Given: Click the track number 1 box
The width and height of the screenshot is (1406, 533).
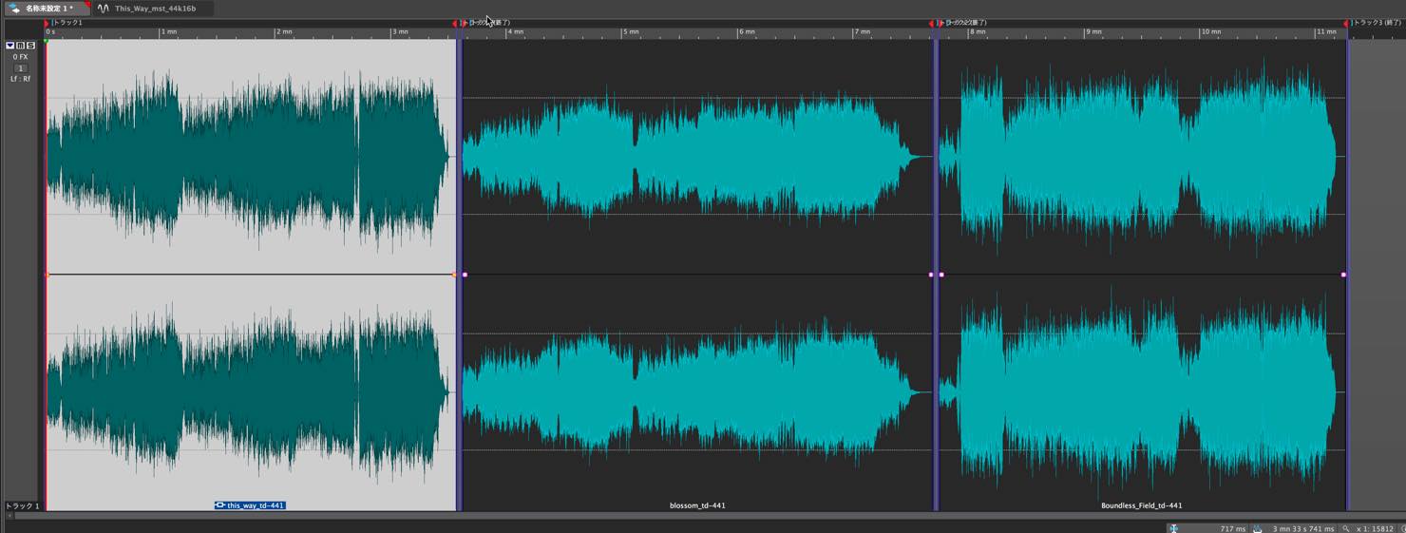Looking at the screenshot, I should tap(20, 68).
